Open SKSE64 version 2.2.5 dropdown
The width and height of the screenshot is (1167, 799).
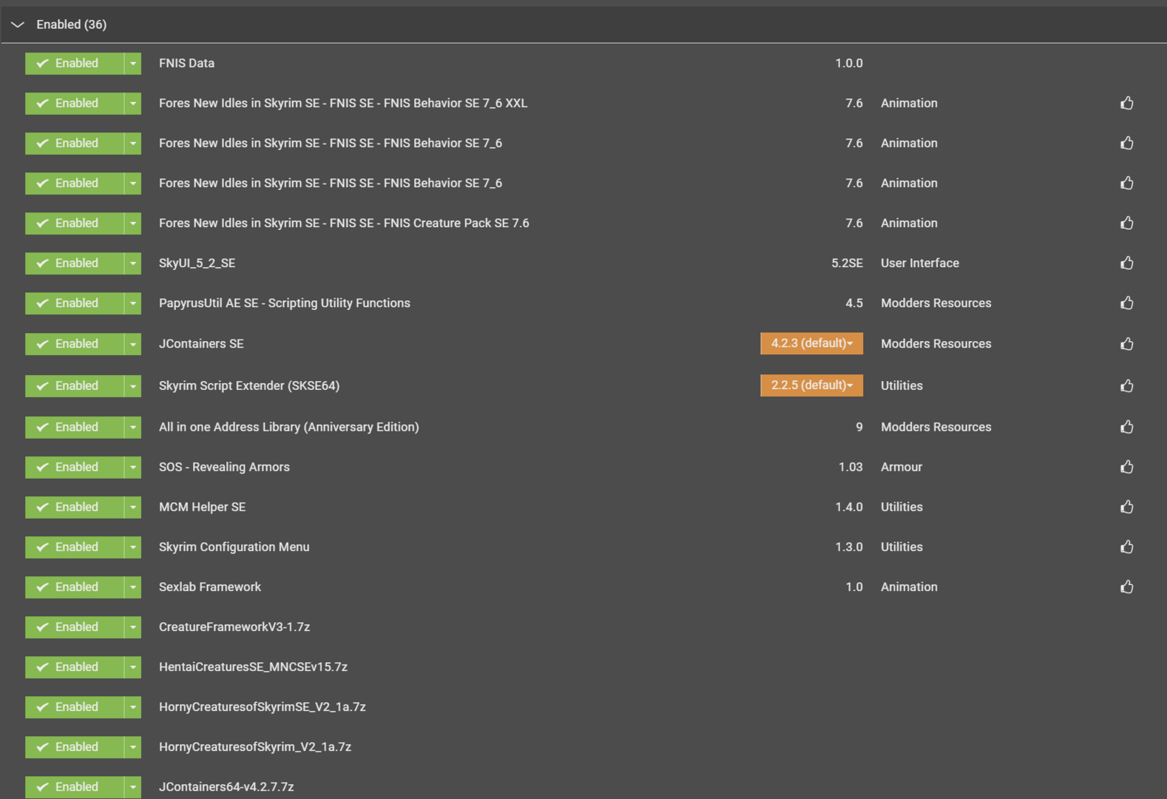pos(811,385)
